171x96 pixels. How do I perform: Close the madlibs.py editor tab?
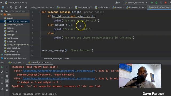pos(109,7)
